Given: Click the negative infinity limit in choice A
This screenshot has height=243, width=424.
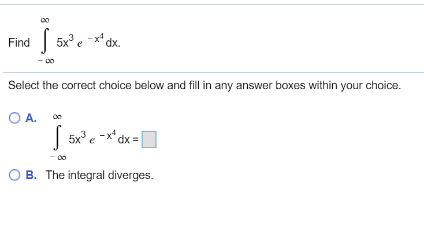Looking at the screenshot, I should pyautogui.click(x=58, y=158).
